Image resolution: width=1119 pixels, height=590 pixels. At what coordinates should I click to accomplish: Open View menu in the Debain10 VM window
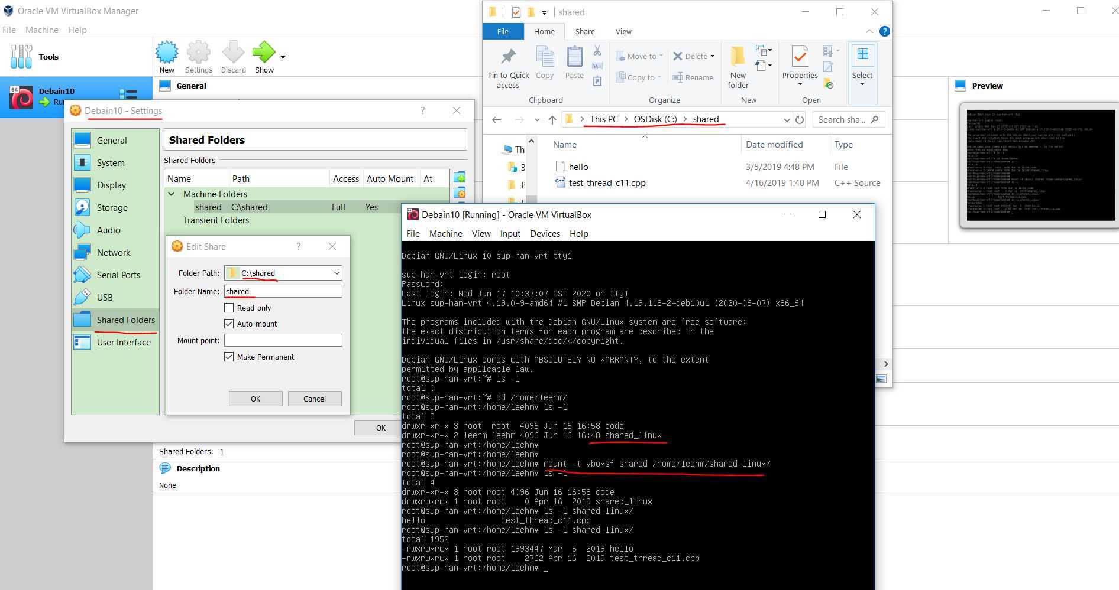[x=481, y=233]
